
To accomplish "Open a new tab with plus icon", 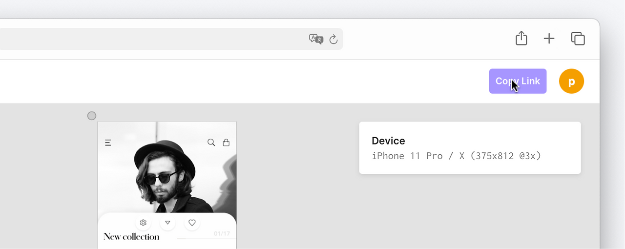I will 549,39.
